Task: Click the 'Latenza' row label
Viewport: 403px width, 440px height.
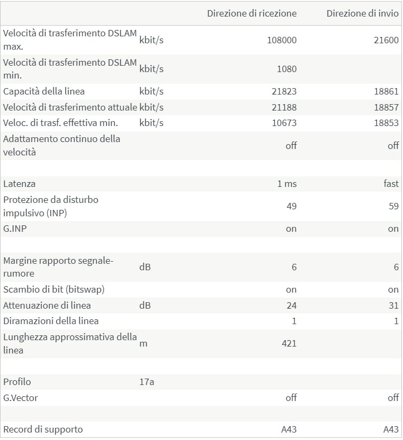Action: click(19, 184)
